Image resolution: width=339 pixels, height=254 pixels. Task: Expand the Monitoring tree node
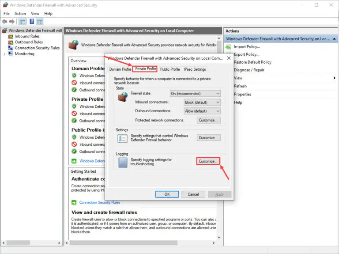(4, 54)
